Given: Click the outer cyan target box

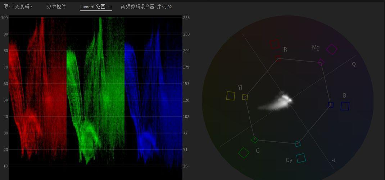Looking at the screenshot, I should coord(301,158).
